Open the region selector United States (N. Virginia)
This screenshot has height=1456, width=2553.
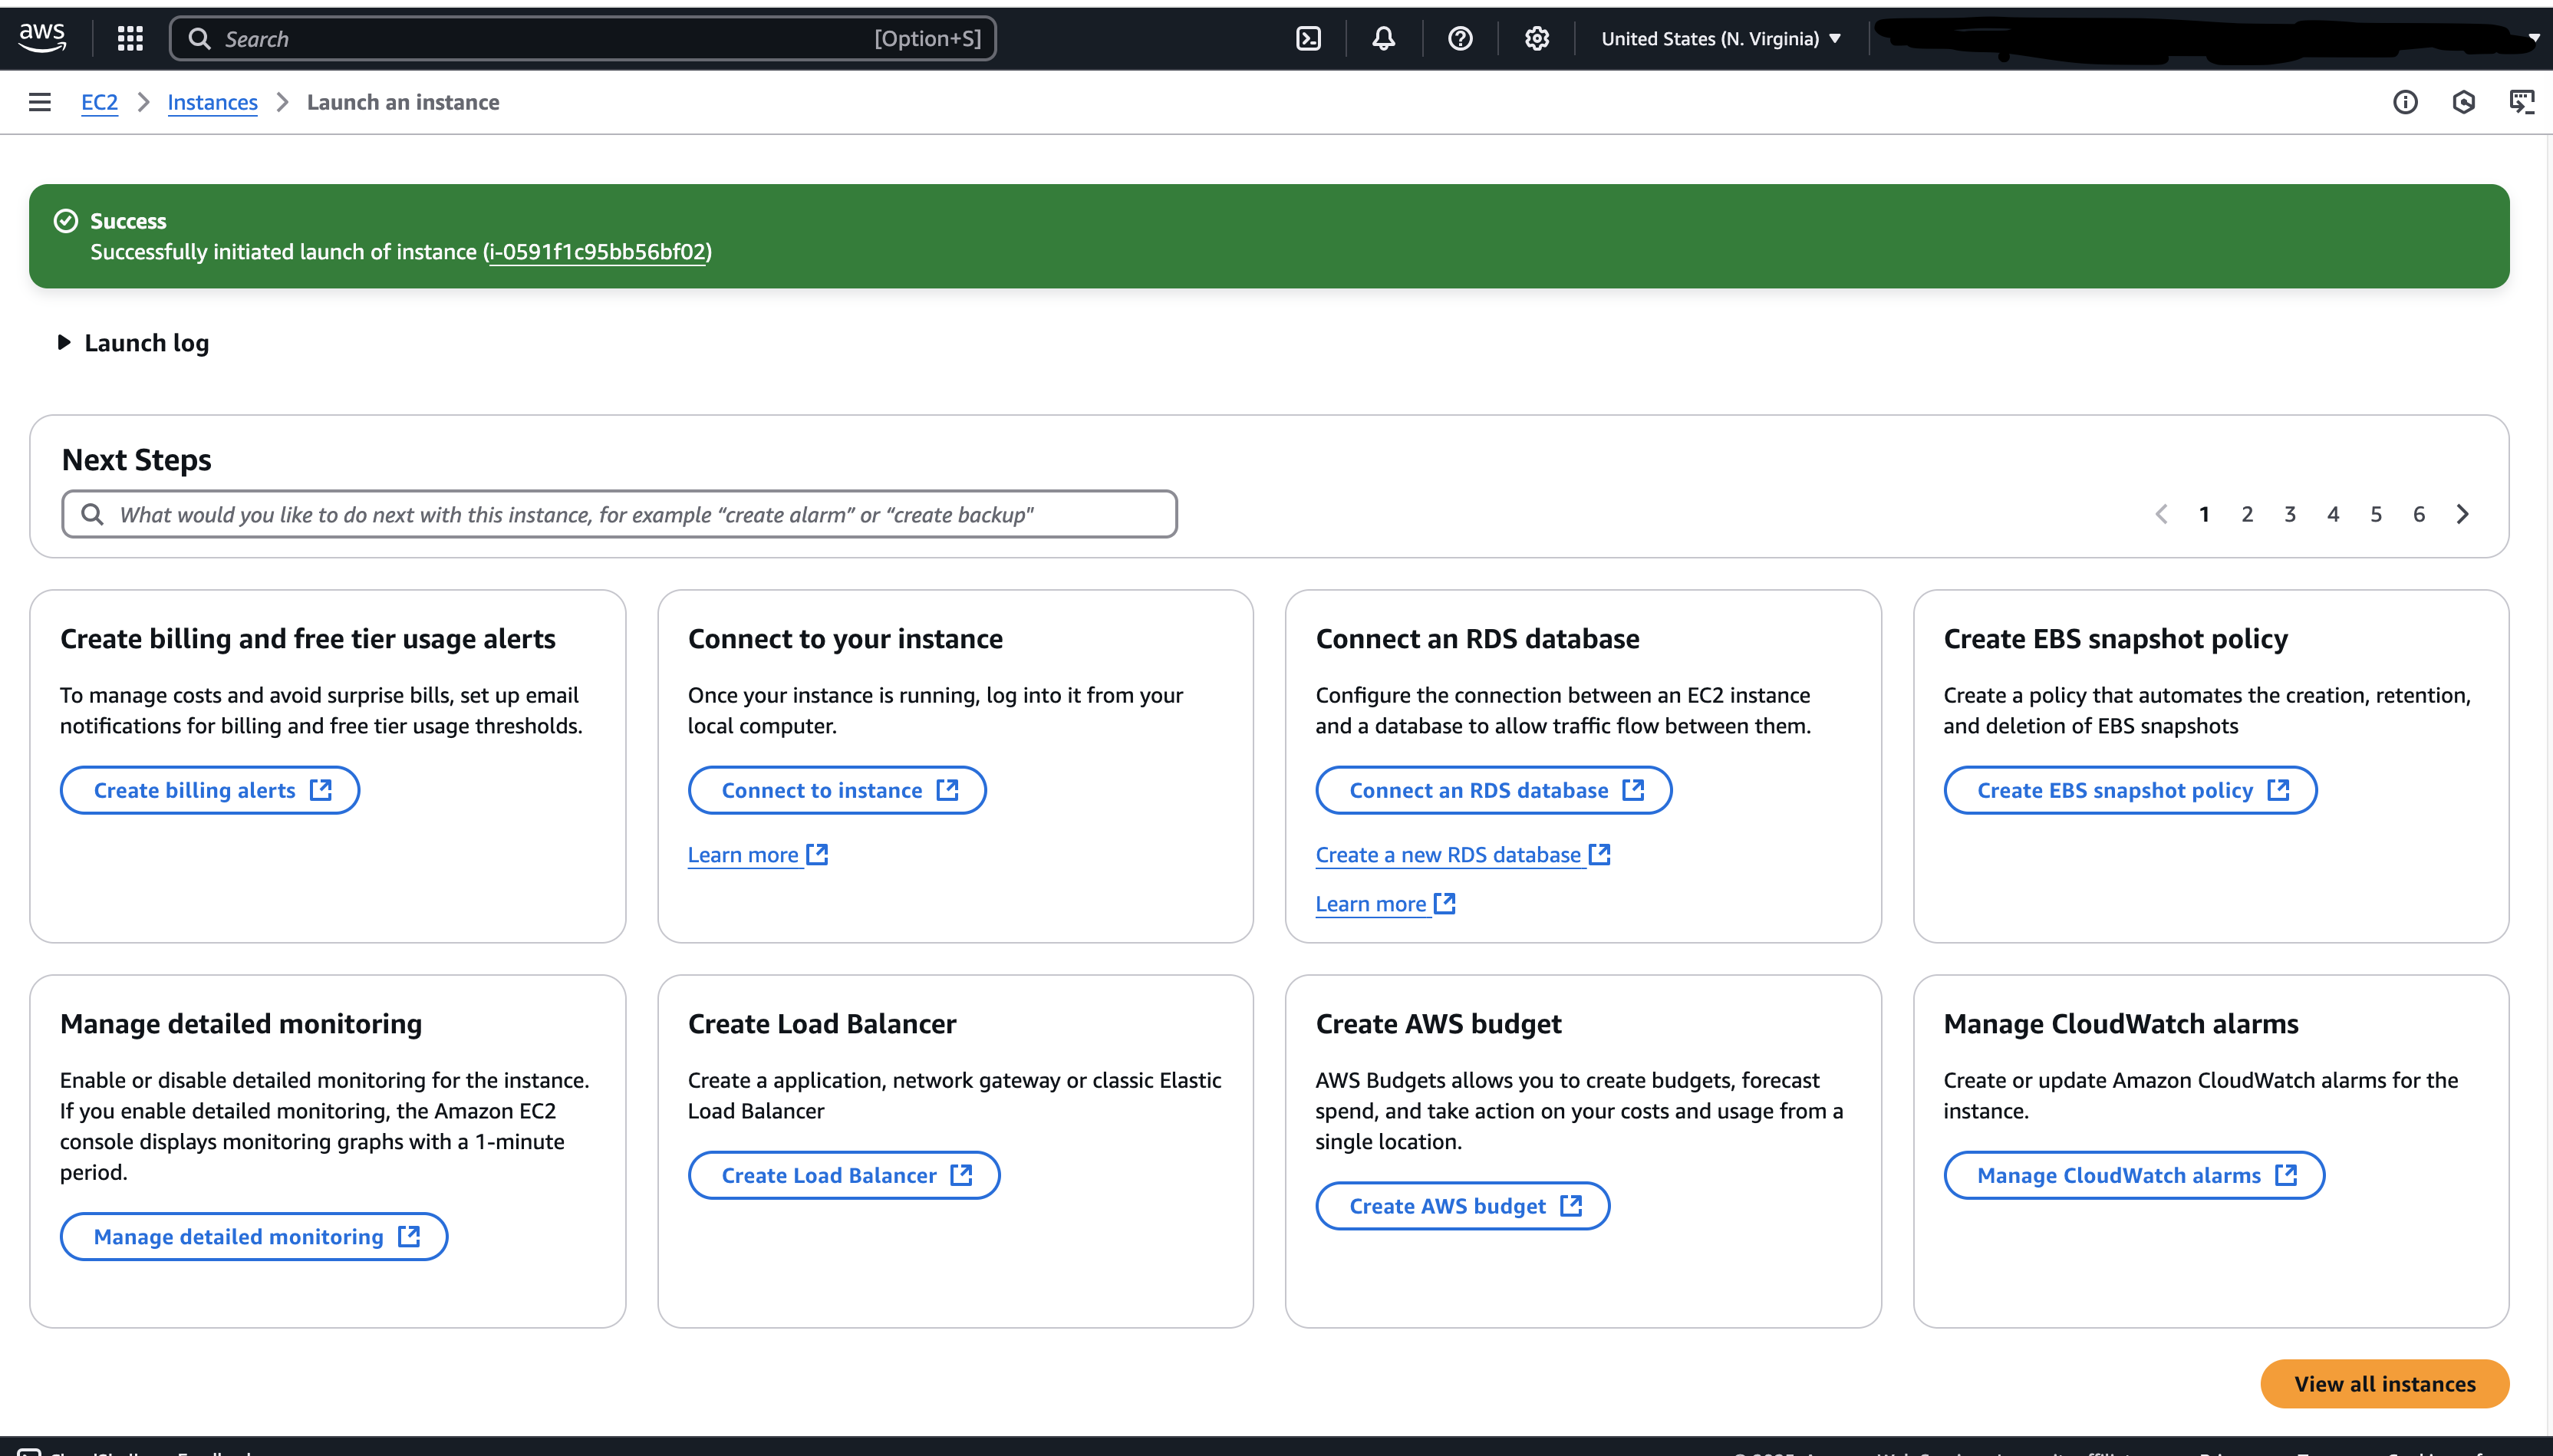[1720, 38]
